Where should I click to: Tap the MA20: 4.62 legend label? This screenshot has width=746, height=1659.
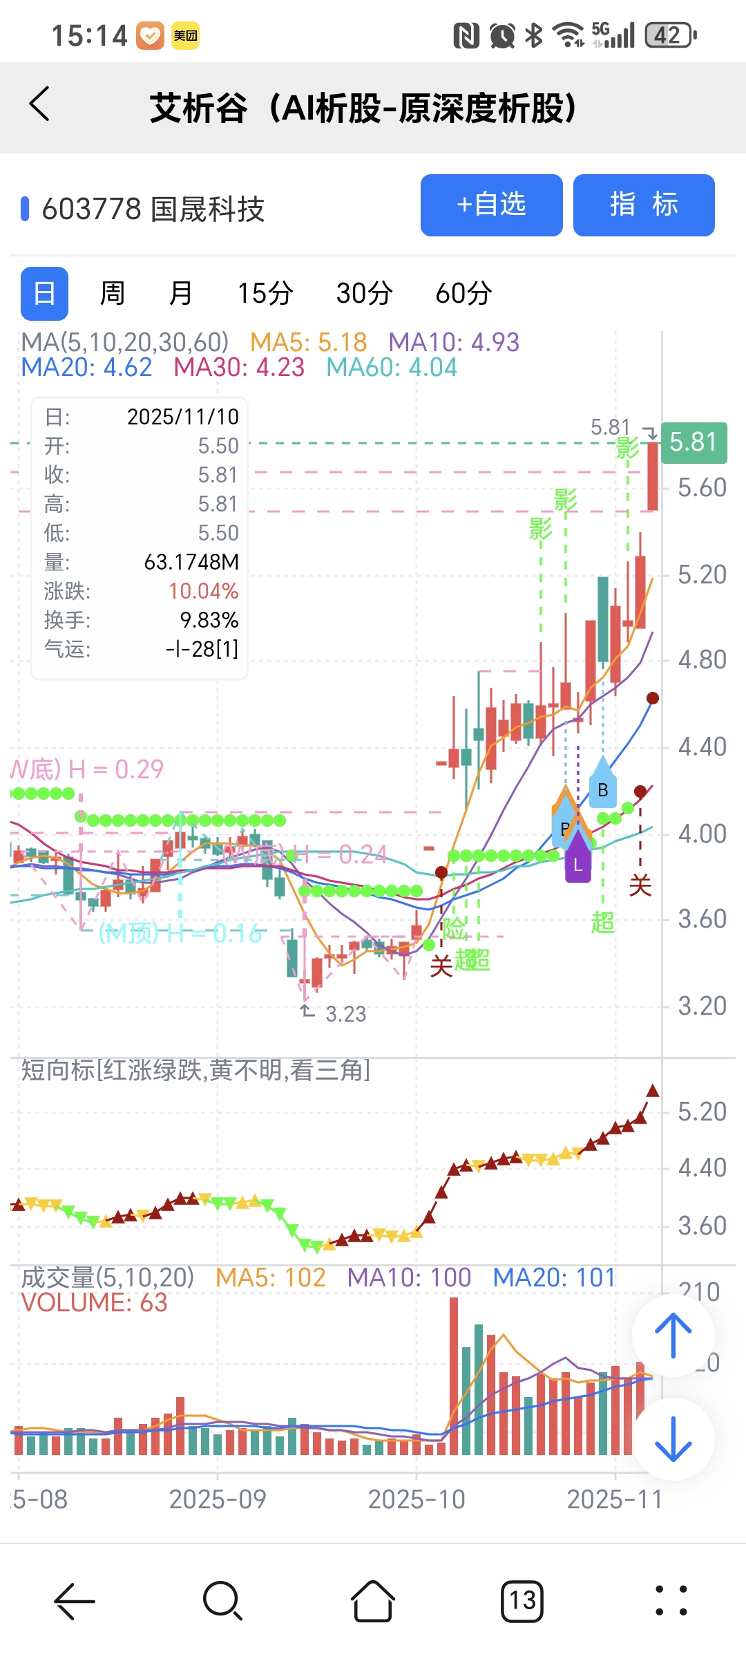86,367
